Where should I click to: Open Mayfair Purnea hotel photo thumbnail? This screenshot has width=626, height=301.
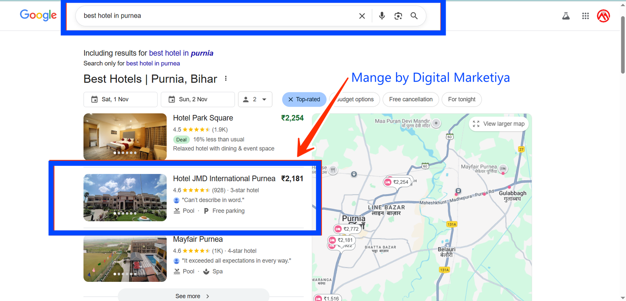click(125, 259)
